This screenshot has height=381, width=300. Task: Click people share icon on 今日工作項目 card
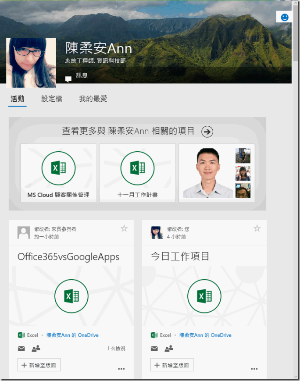coord(168,349)
